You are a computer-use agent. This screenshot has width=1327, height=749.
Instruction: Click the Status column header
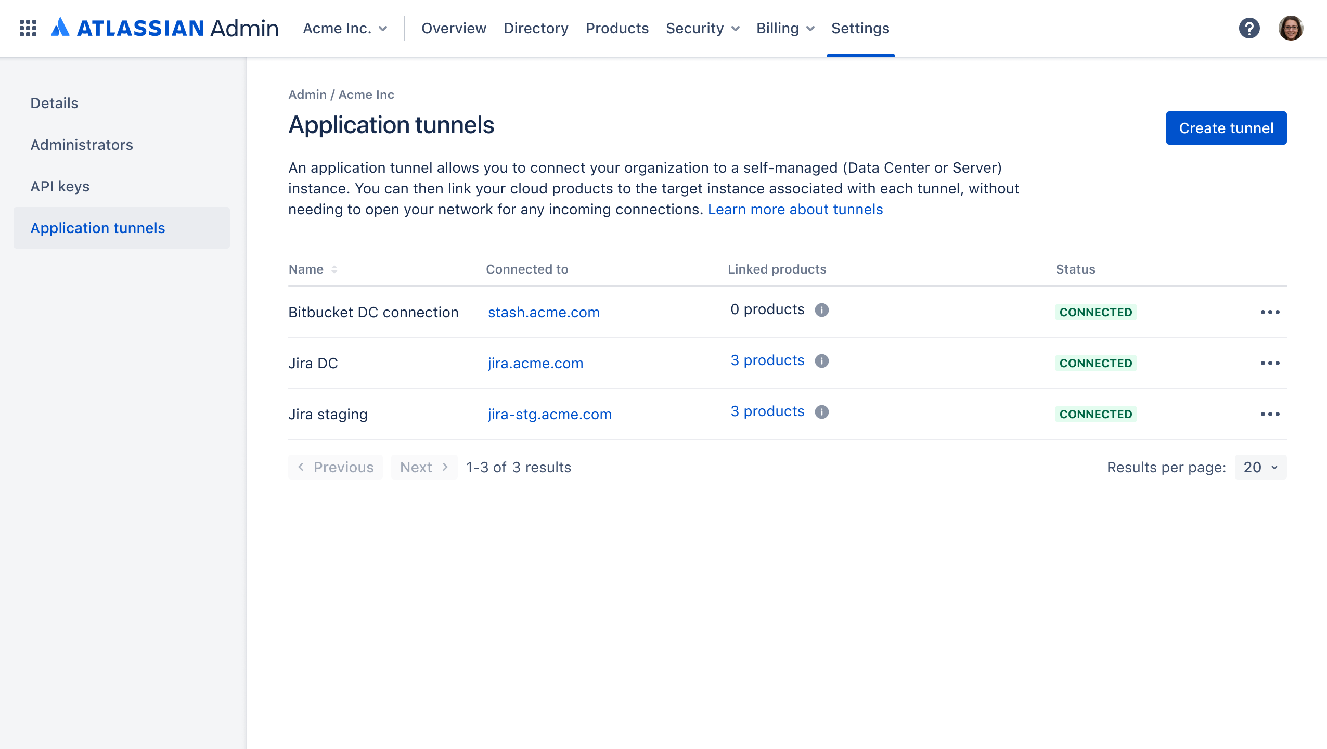(1075, 269)
